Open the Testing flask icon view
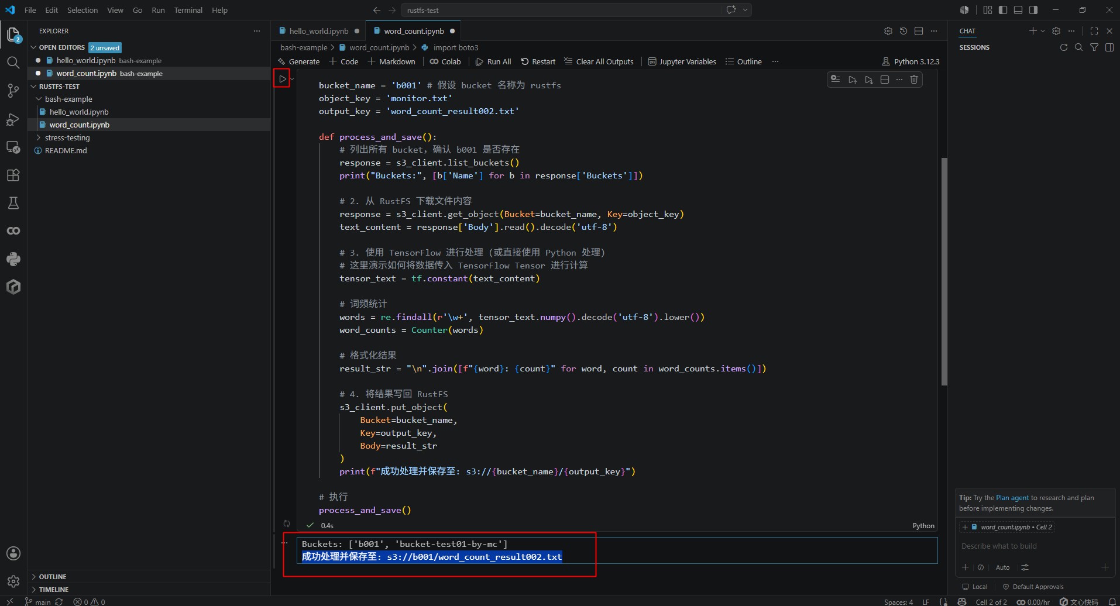Image resolution: width=1120 pixels, height=606 pixels. pyautogui.click(x=13, y=203)
